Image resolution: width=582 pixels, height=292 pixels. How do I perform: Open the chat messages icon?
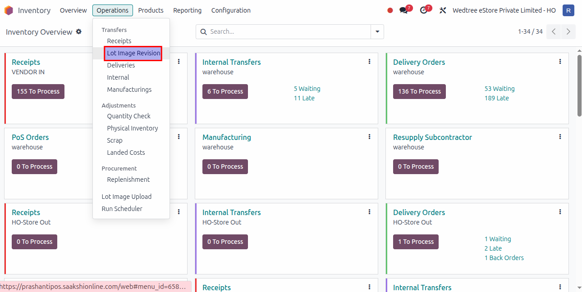coord(403,10)
